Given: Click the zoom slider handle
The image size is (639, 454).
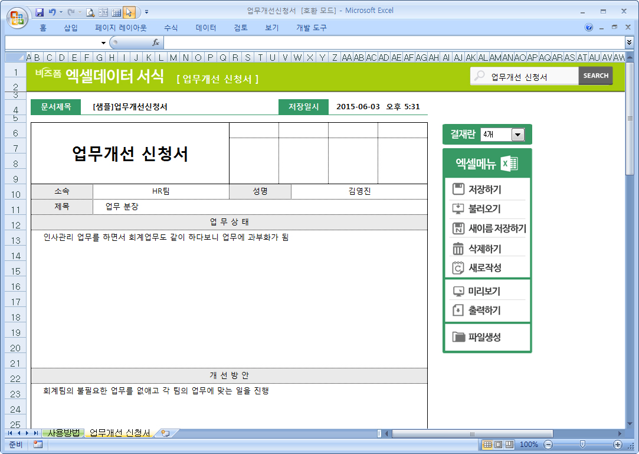Looking at the screenshot, I should click(582, 445).
